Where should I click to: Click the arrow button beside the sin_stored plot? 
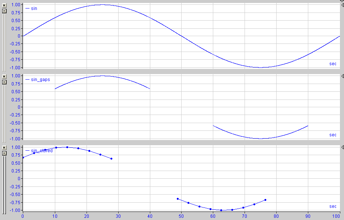[4, 153]
